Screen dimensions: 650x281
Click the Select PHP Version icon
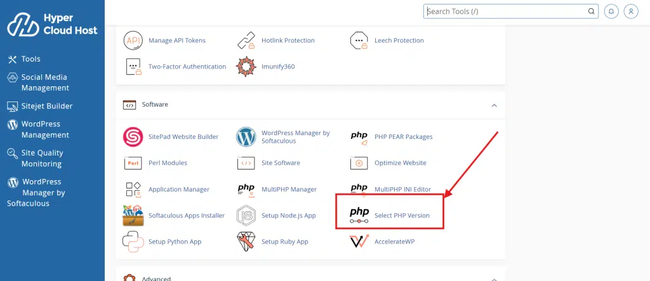359,216
